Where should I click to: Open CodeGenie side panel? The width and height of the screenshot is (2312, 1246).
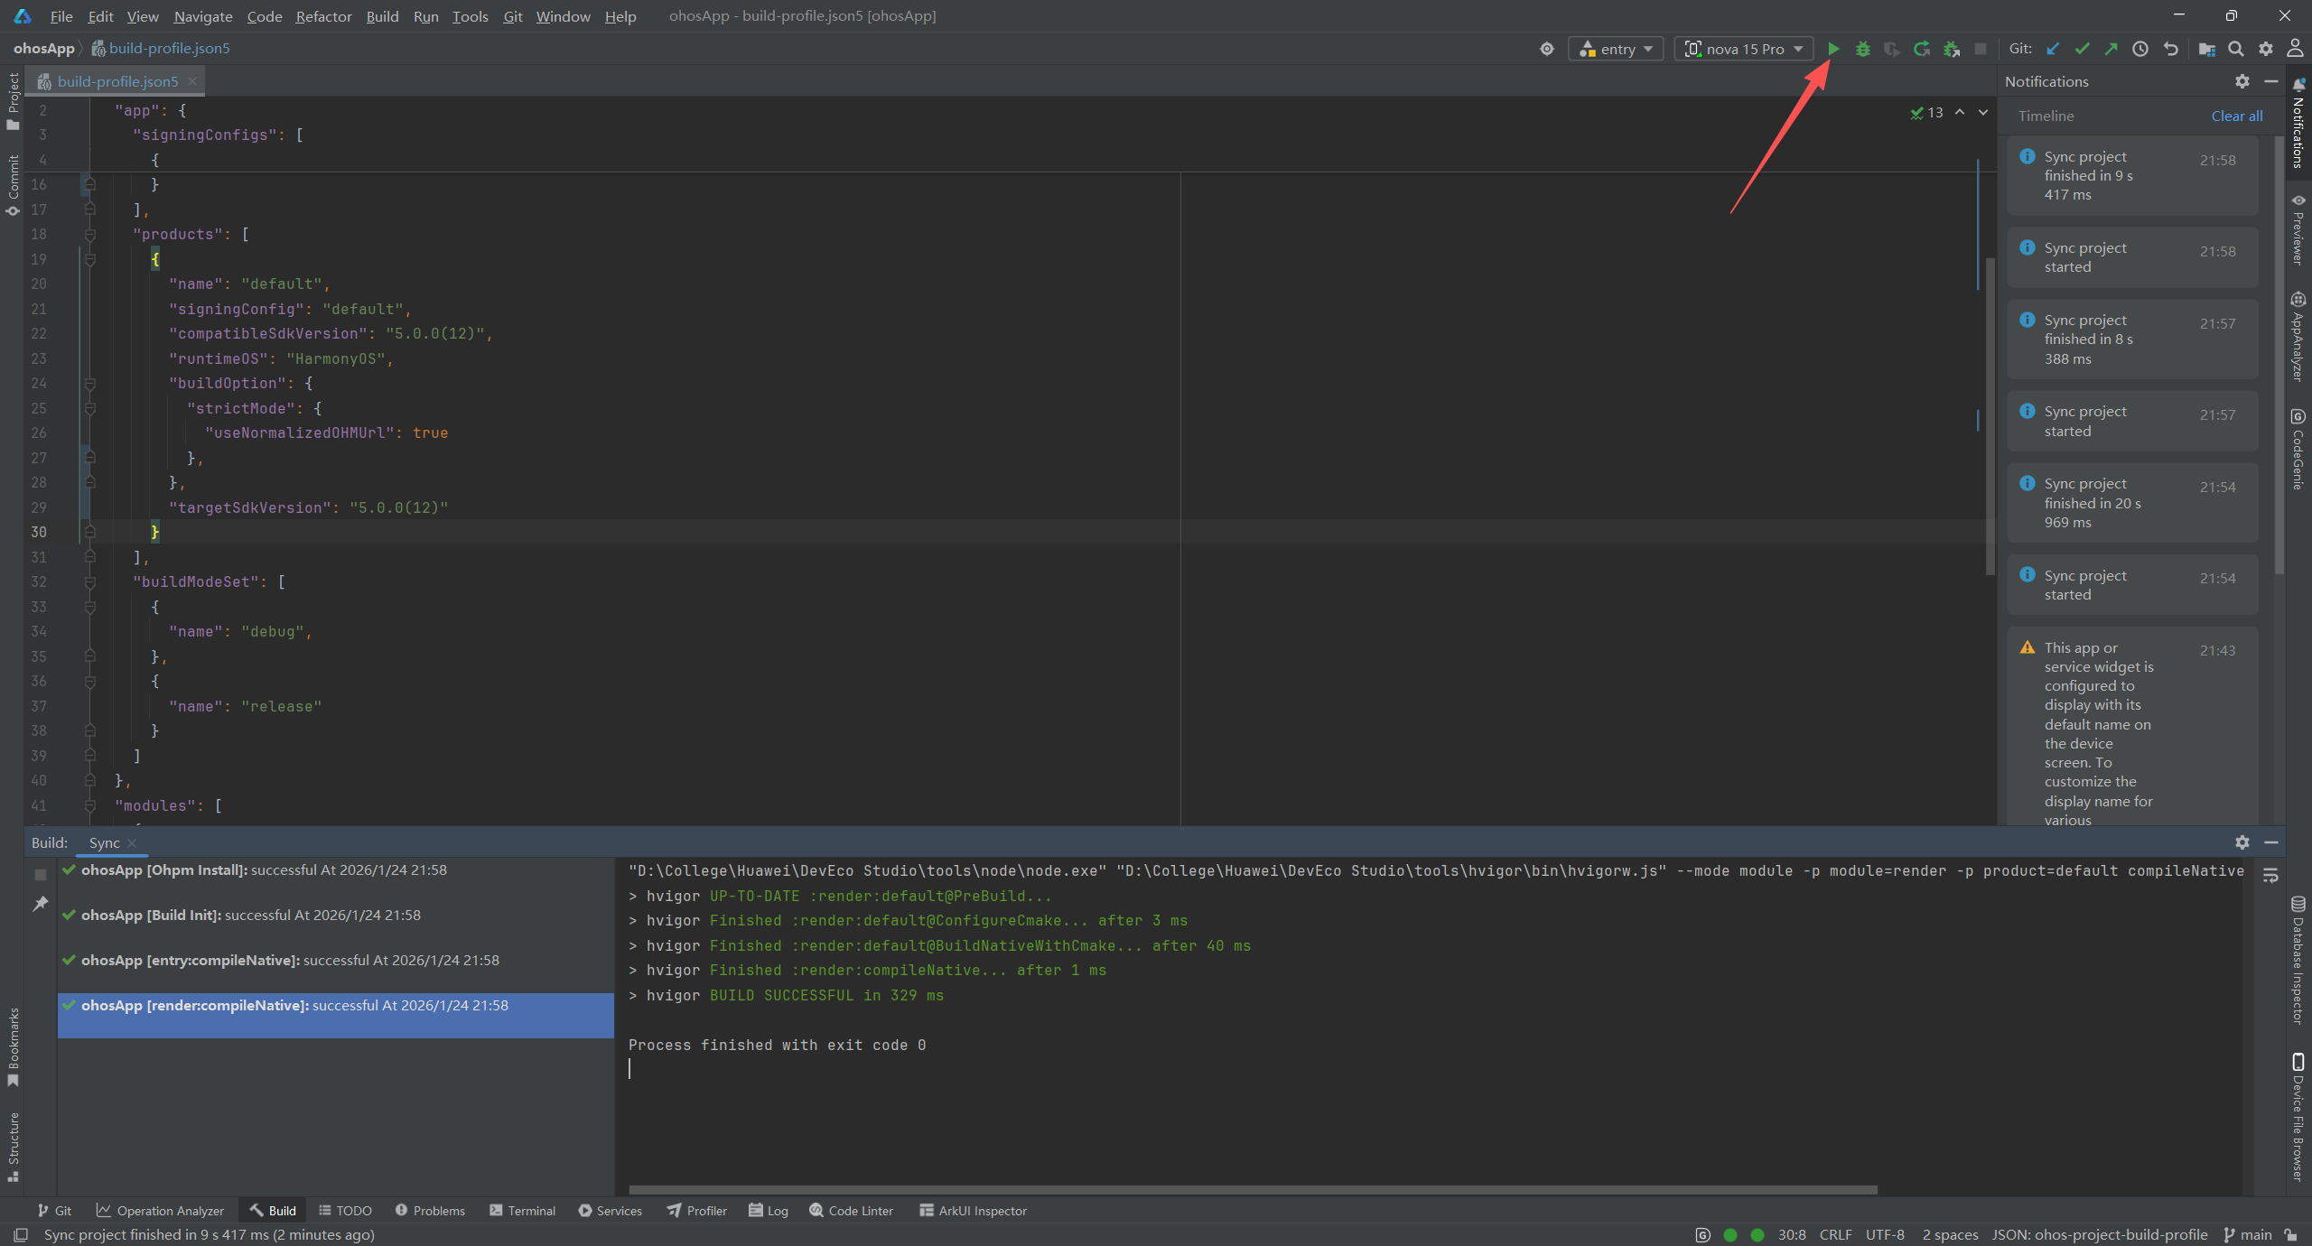point(2298,450)
